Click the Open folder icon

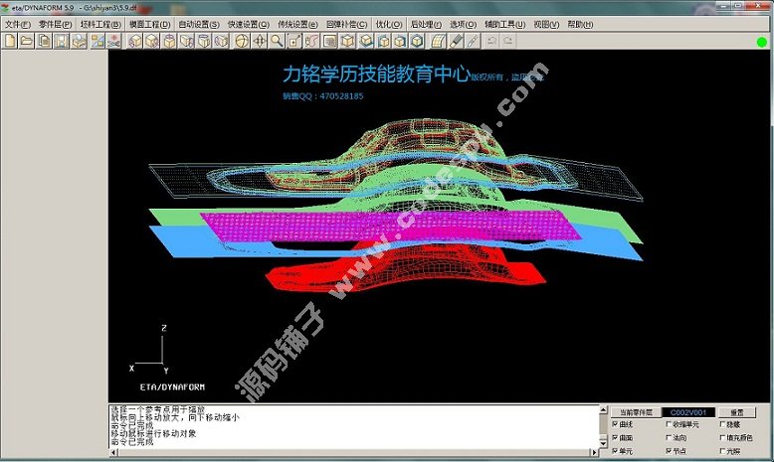27,41
